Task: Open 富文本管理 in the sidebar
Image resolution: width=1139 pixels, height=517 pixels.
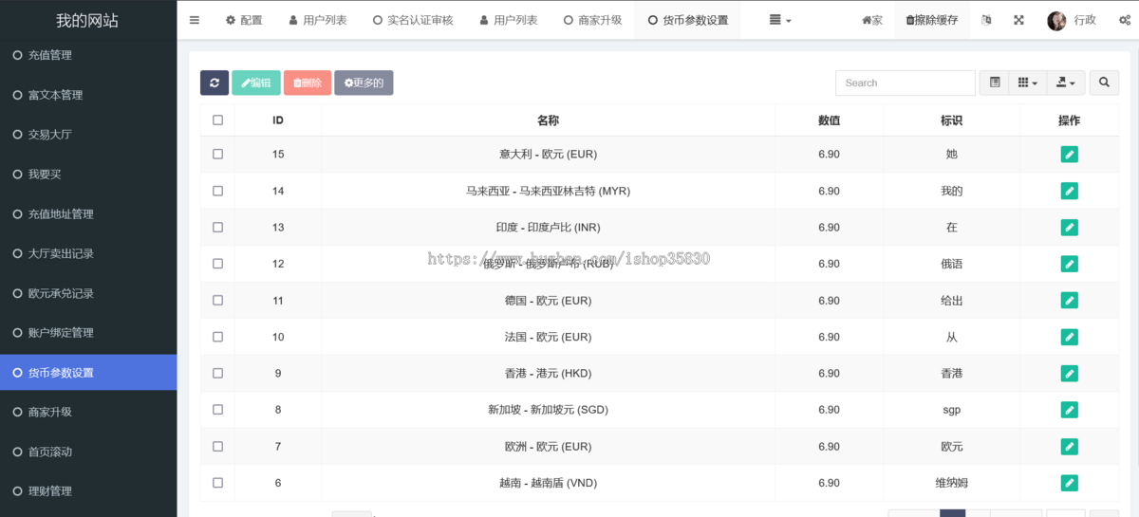Action: (x=88, y=95)
